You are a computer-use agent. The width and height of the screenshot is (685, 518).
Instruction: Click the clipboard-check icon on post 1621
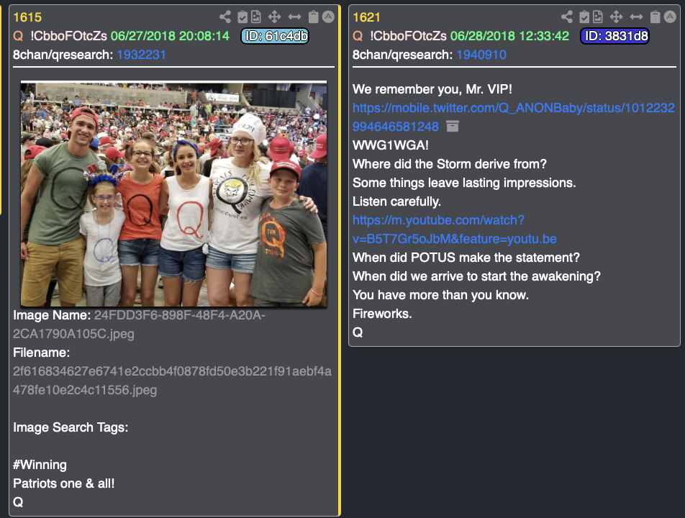click(584, 17)
